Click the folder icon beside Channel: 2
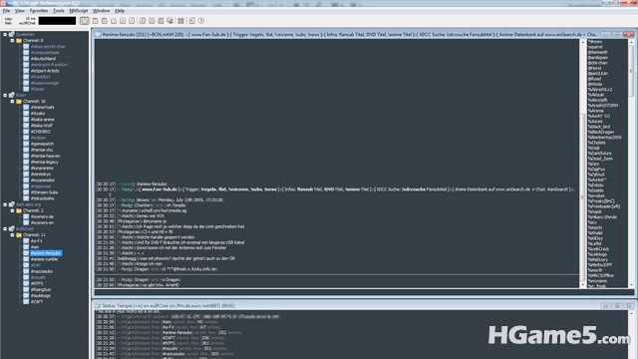Screen dimensions: 638x359 click(19, 210)
